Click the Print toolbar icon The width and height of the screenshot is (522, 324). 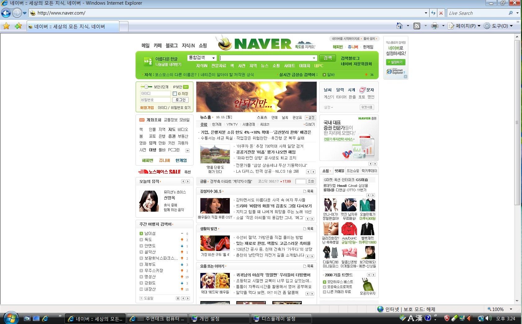(x=435, y=26)
